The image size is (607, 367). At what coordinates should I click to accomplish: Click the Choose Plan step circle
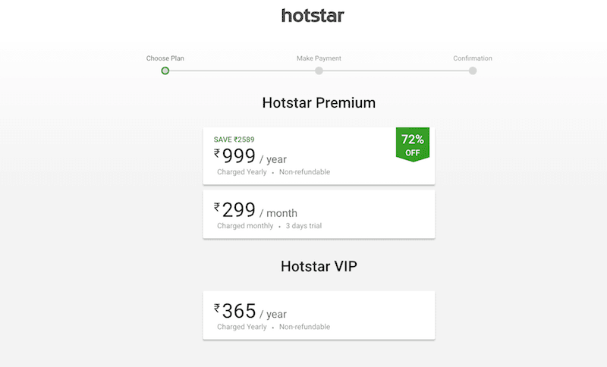165,71
